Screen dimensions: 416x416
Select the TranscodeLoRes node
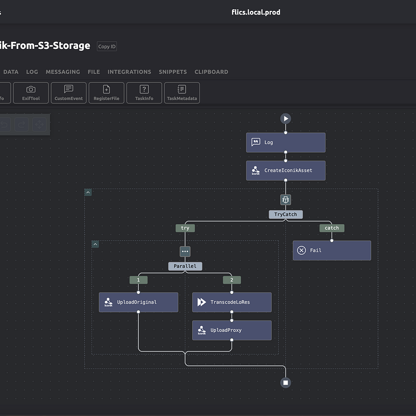(231, 302)
